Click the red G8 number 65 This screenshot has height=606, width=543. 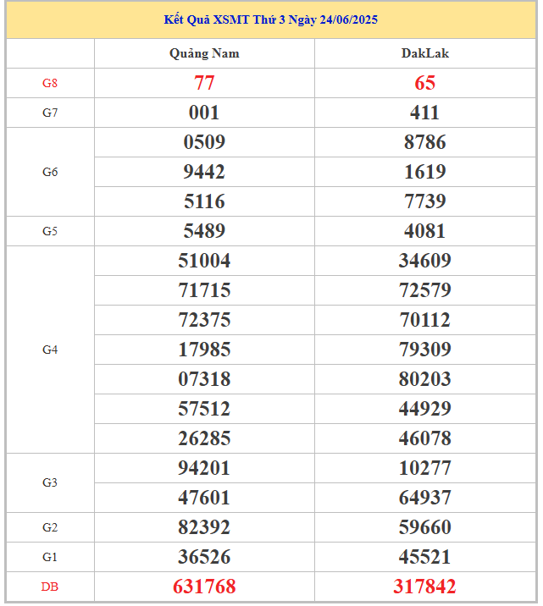pyautogui.click(x=424, y=83)
